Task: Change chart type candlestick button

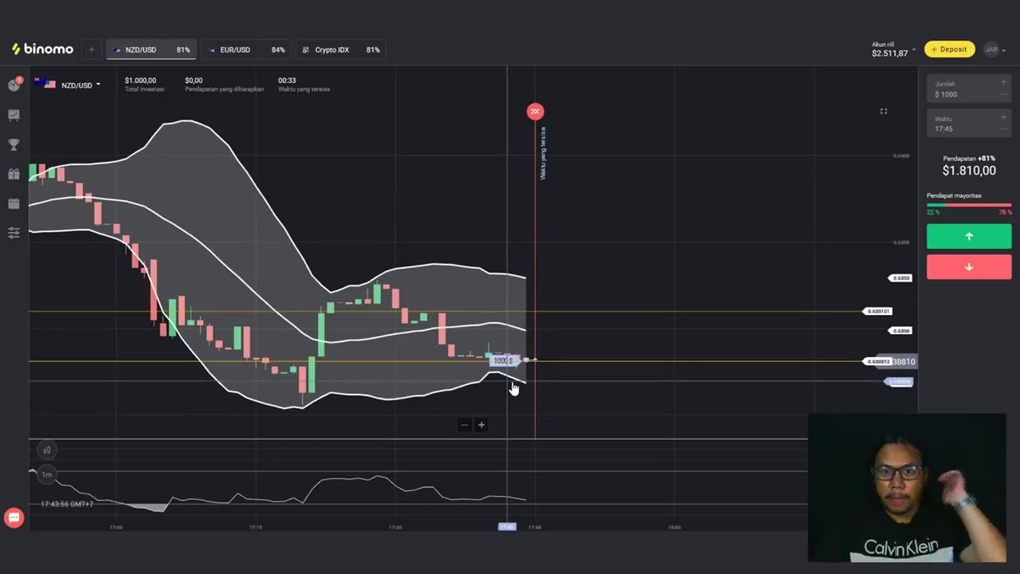Action: pyautogui.click(x=47, y=450)
